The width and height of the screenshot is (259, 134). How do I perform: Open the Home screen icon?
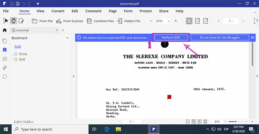[5, 30]
